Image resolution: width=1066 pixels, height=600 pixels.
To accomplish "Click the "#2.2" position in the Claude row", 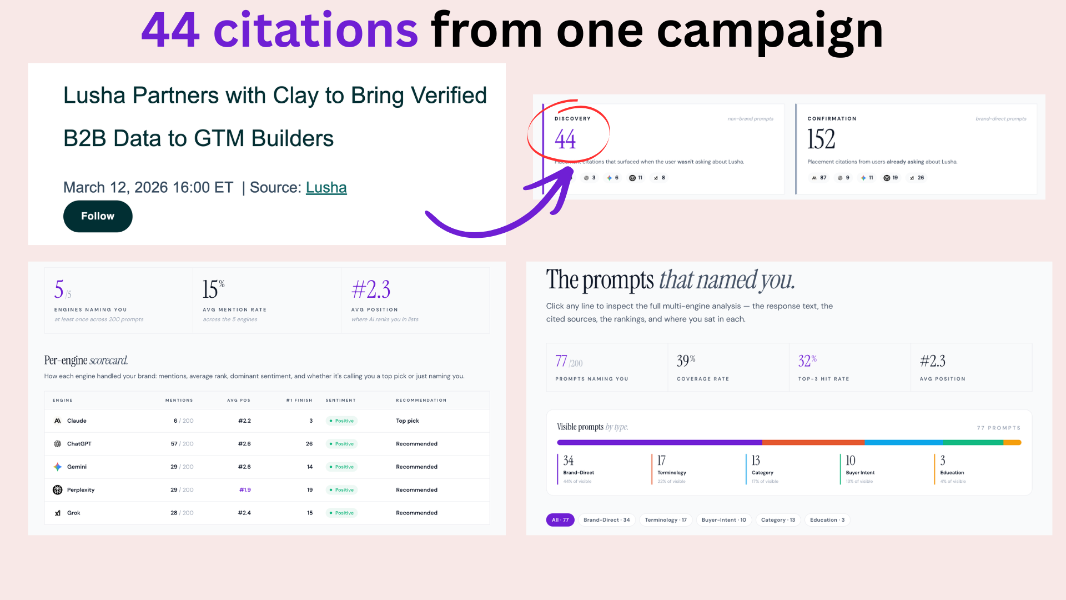I will (244, 421).
